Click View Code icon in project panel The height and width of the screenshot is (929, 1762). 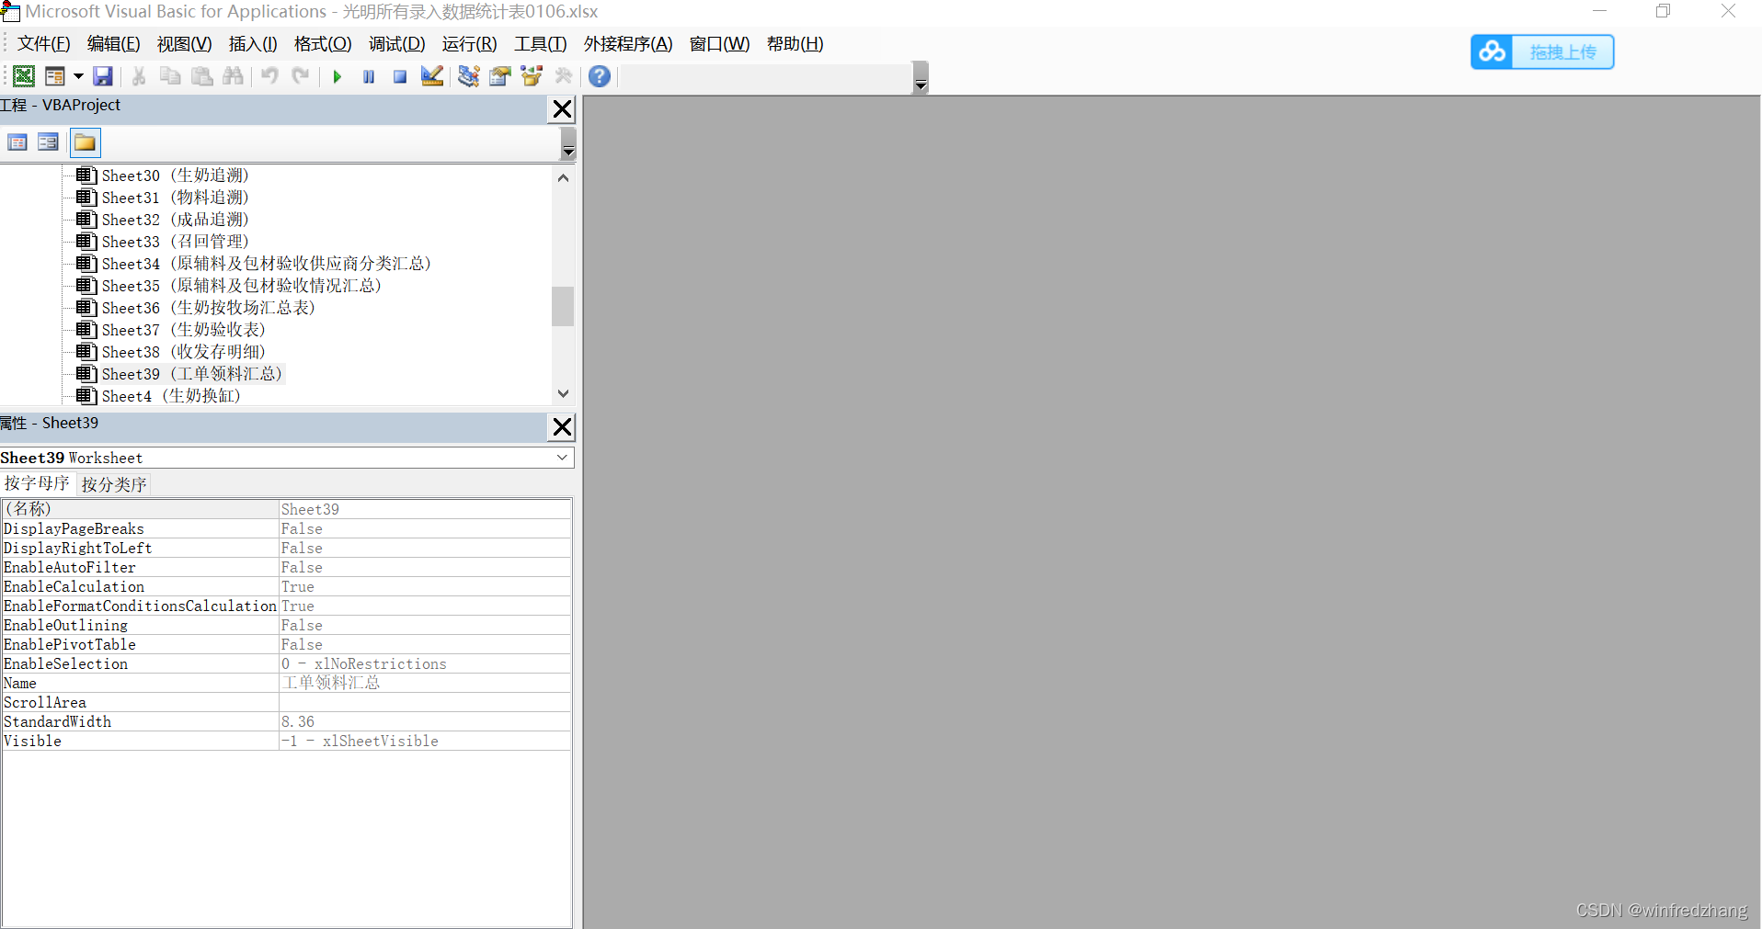point(17,142)
